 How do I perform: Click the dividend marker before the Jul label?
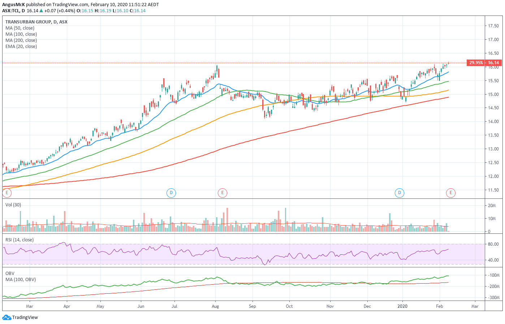pyautogui.click(x=171, y=193)
